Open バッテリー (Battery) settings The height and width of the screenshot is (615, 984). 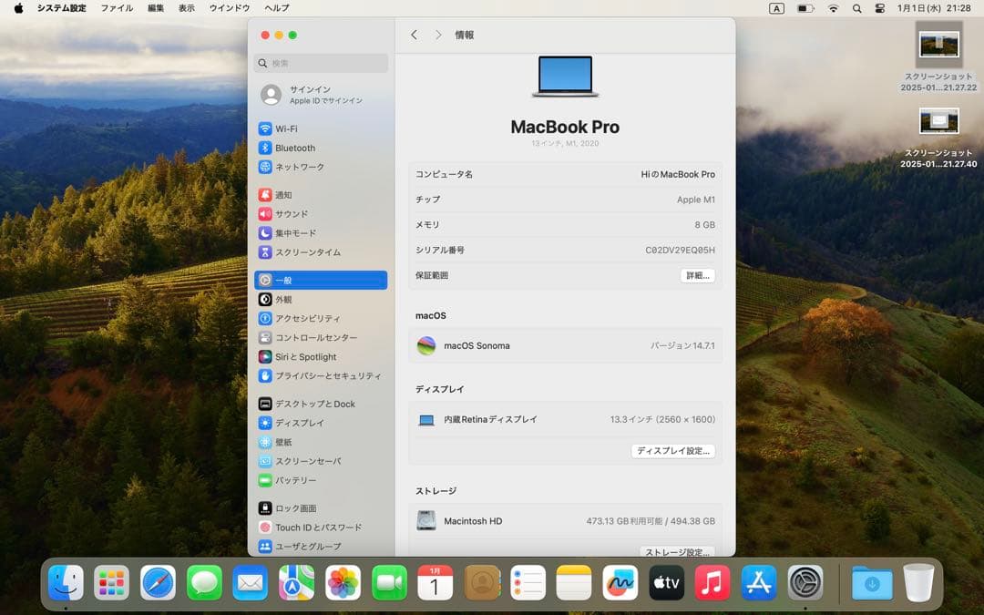[292, 480]
